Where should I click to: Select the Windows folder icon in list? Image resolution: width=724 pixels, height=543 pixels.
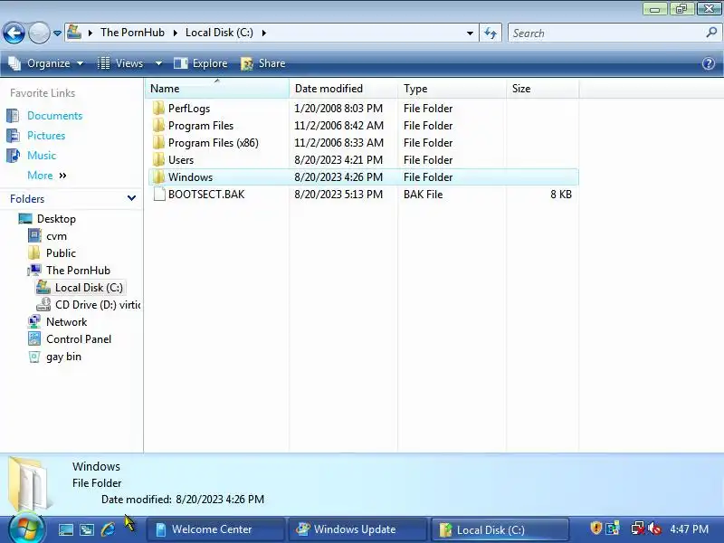coord(159,176)
